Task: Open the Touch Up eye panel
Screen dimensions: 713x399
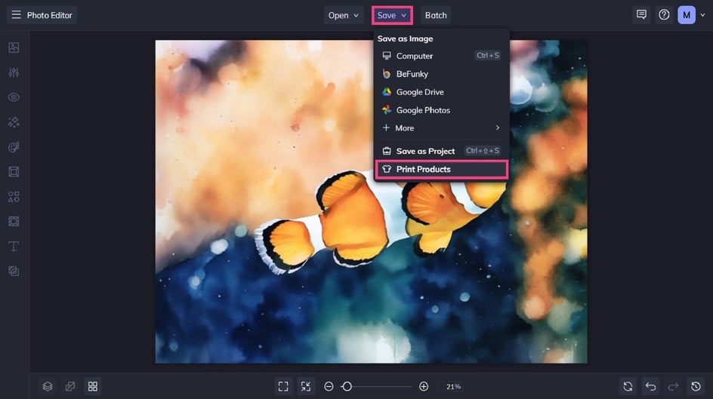Action: point(14,97)
